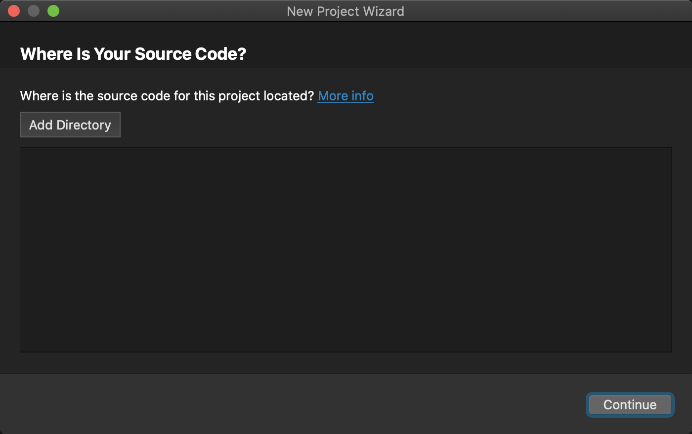Click blank space right of Add Directory
The width and height of the screenshot is (692, 434).
point(346,125)
